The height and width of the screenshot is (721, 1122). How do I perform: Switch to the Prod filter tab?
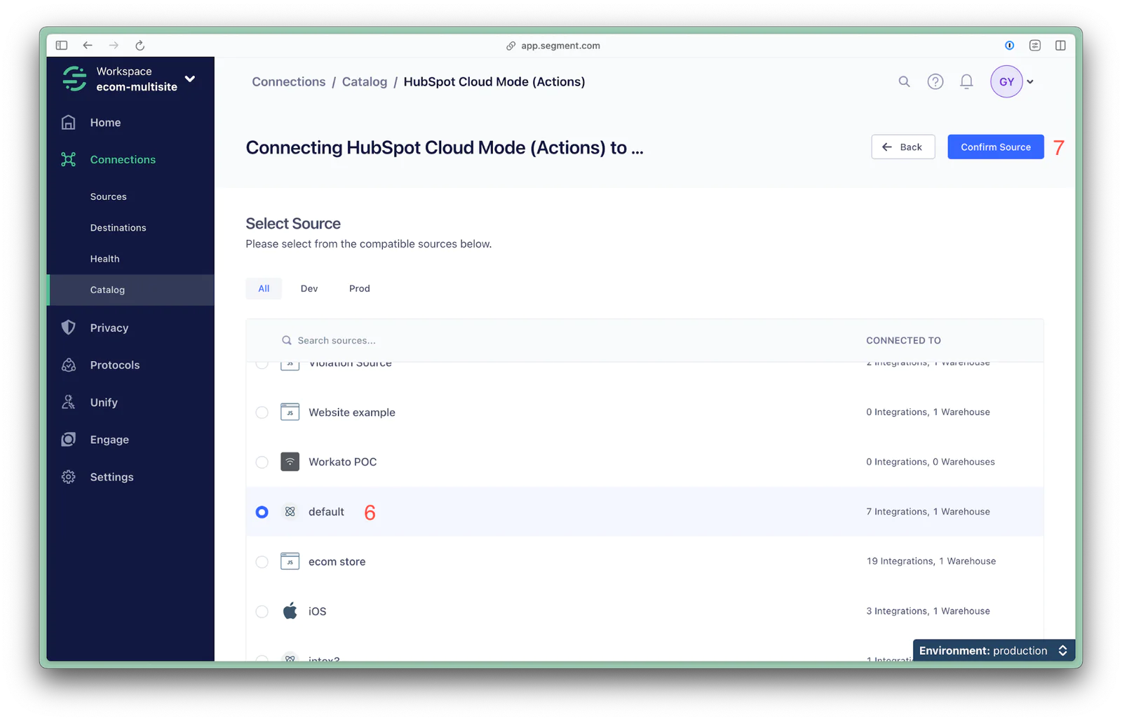click(x=359, y=288)
